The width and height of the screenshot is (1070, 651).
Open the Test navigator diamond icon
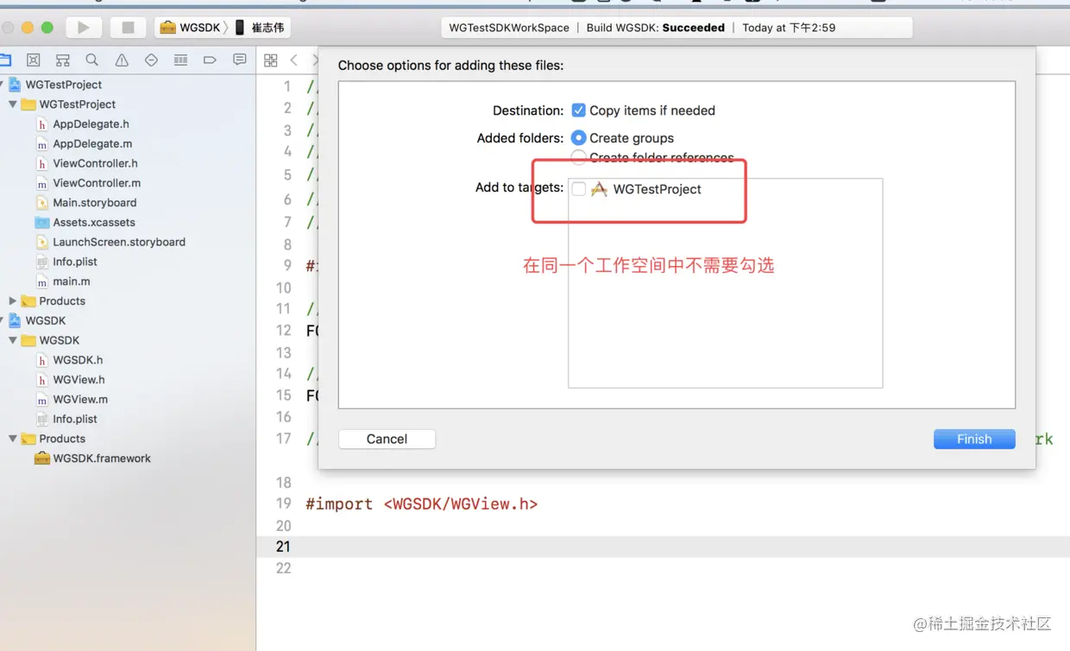coord(151,60)
